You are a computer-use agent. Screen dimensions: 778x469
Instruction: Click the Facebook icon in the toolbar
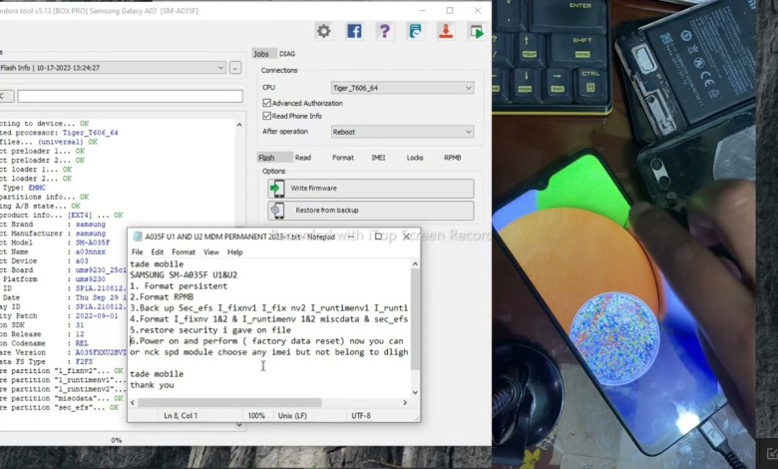[354, 32]
